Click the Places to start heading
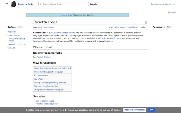This screenshot has width=181, height=113. pyautogui.click(x=43, y=47)
